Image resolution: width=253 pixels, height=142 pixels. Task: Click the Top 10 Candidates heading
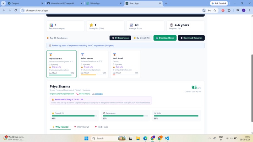pos(58,38)
